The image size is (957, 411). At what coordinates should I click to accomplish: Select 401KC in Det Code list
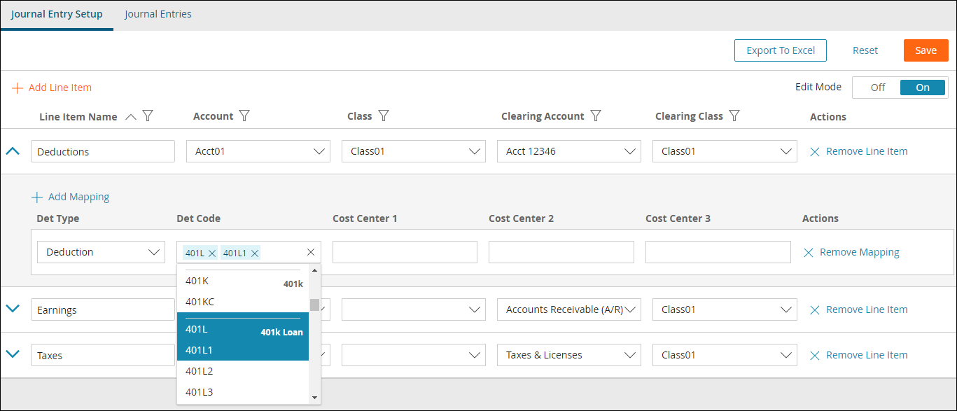243,302
